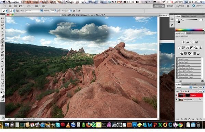Viewport: 205px width, 132px height.
Task: Select the Lasso tool in the toolbox
Action: 2,25
